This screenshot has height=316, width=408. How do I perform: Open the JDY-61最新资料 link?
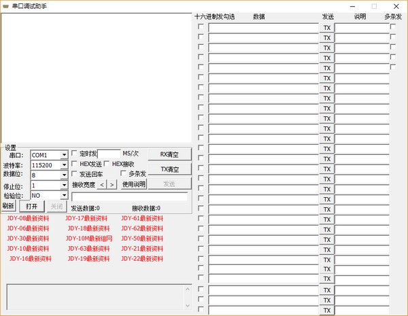click(142, 218)
